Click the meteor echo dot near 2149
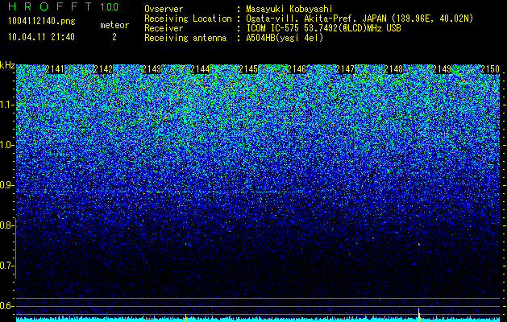This screenshot has width=507, height=322. (x=419, y=245)
